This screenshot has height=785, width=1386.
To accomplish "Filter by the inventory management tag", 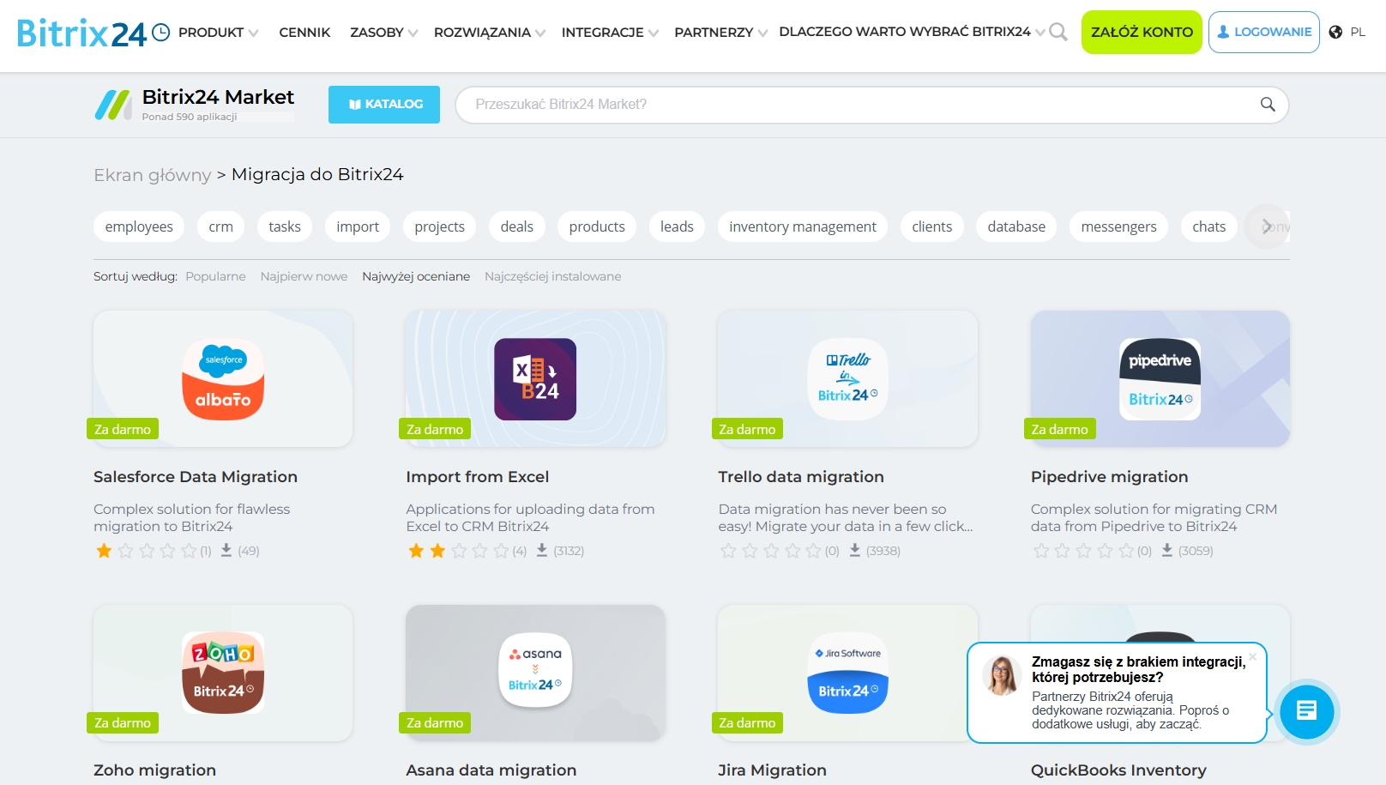I will point(803,226).
